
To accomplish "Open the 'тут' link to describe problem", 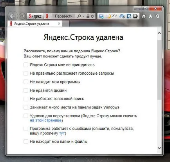I will [x=62, y=133].
